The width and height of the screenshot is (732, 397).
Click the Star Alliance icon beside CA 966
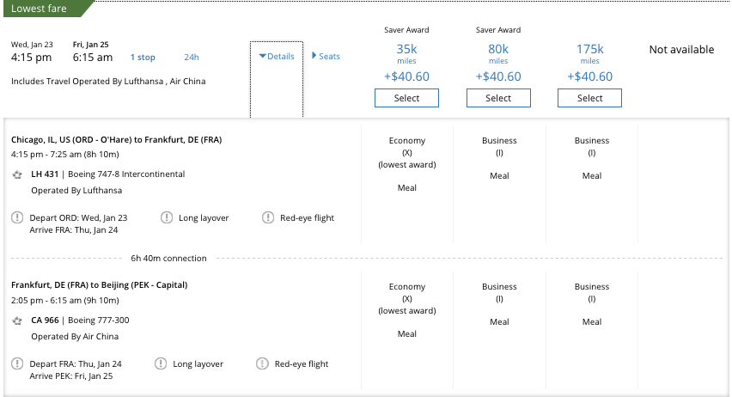(x=17, y=321)
